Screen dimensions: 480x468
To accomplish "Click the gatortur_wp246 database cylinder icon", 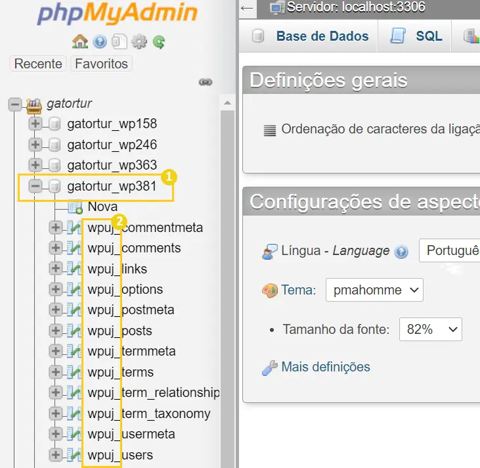I will 55,145.
